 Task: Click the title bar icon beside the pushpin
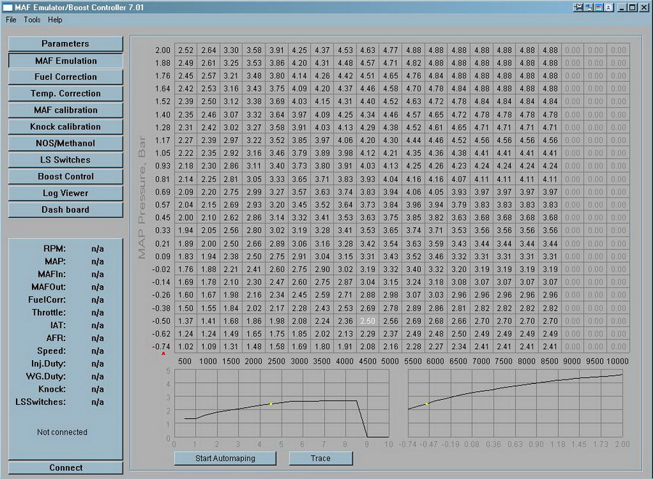(x=588, y=7)
